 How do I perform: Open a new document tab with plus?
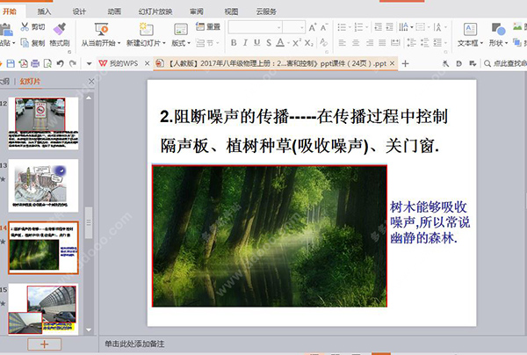click(x=405, y=63)
